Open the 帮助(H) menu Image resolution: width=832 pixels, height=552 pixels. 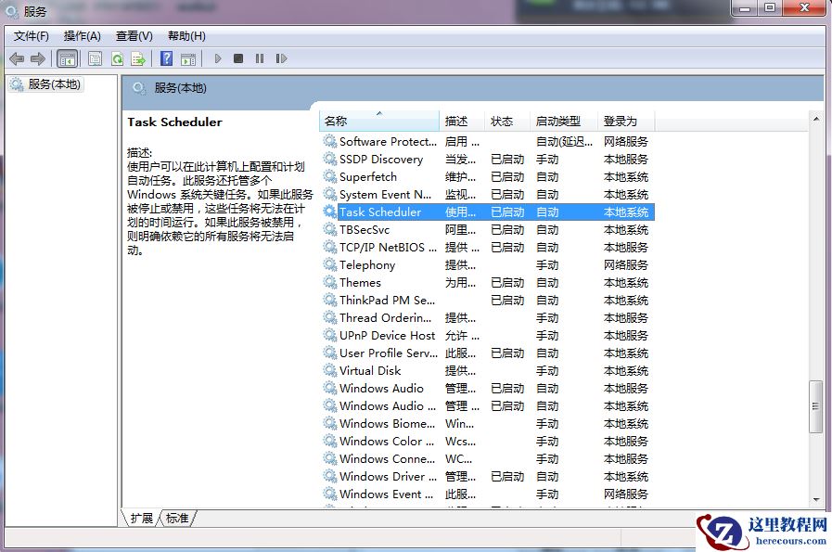tap(186, 36)
